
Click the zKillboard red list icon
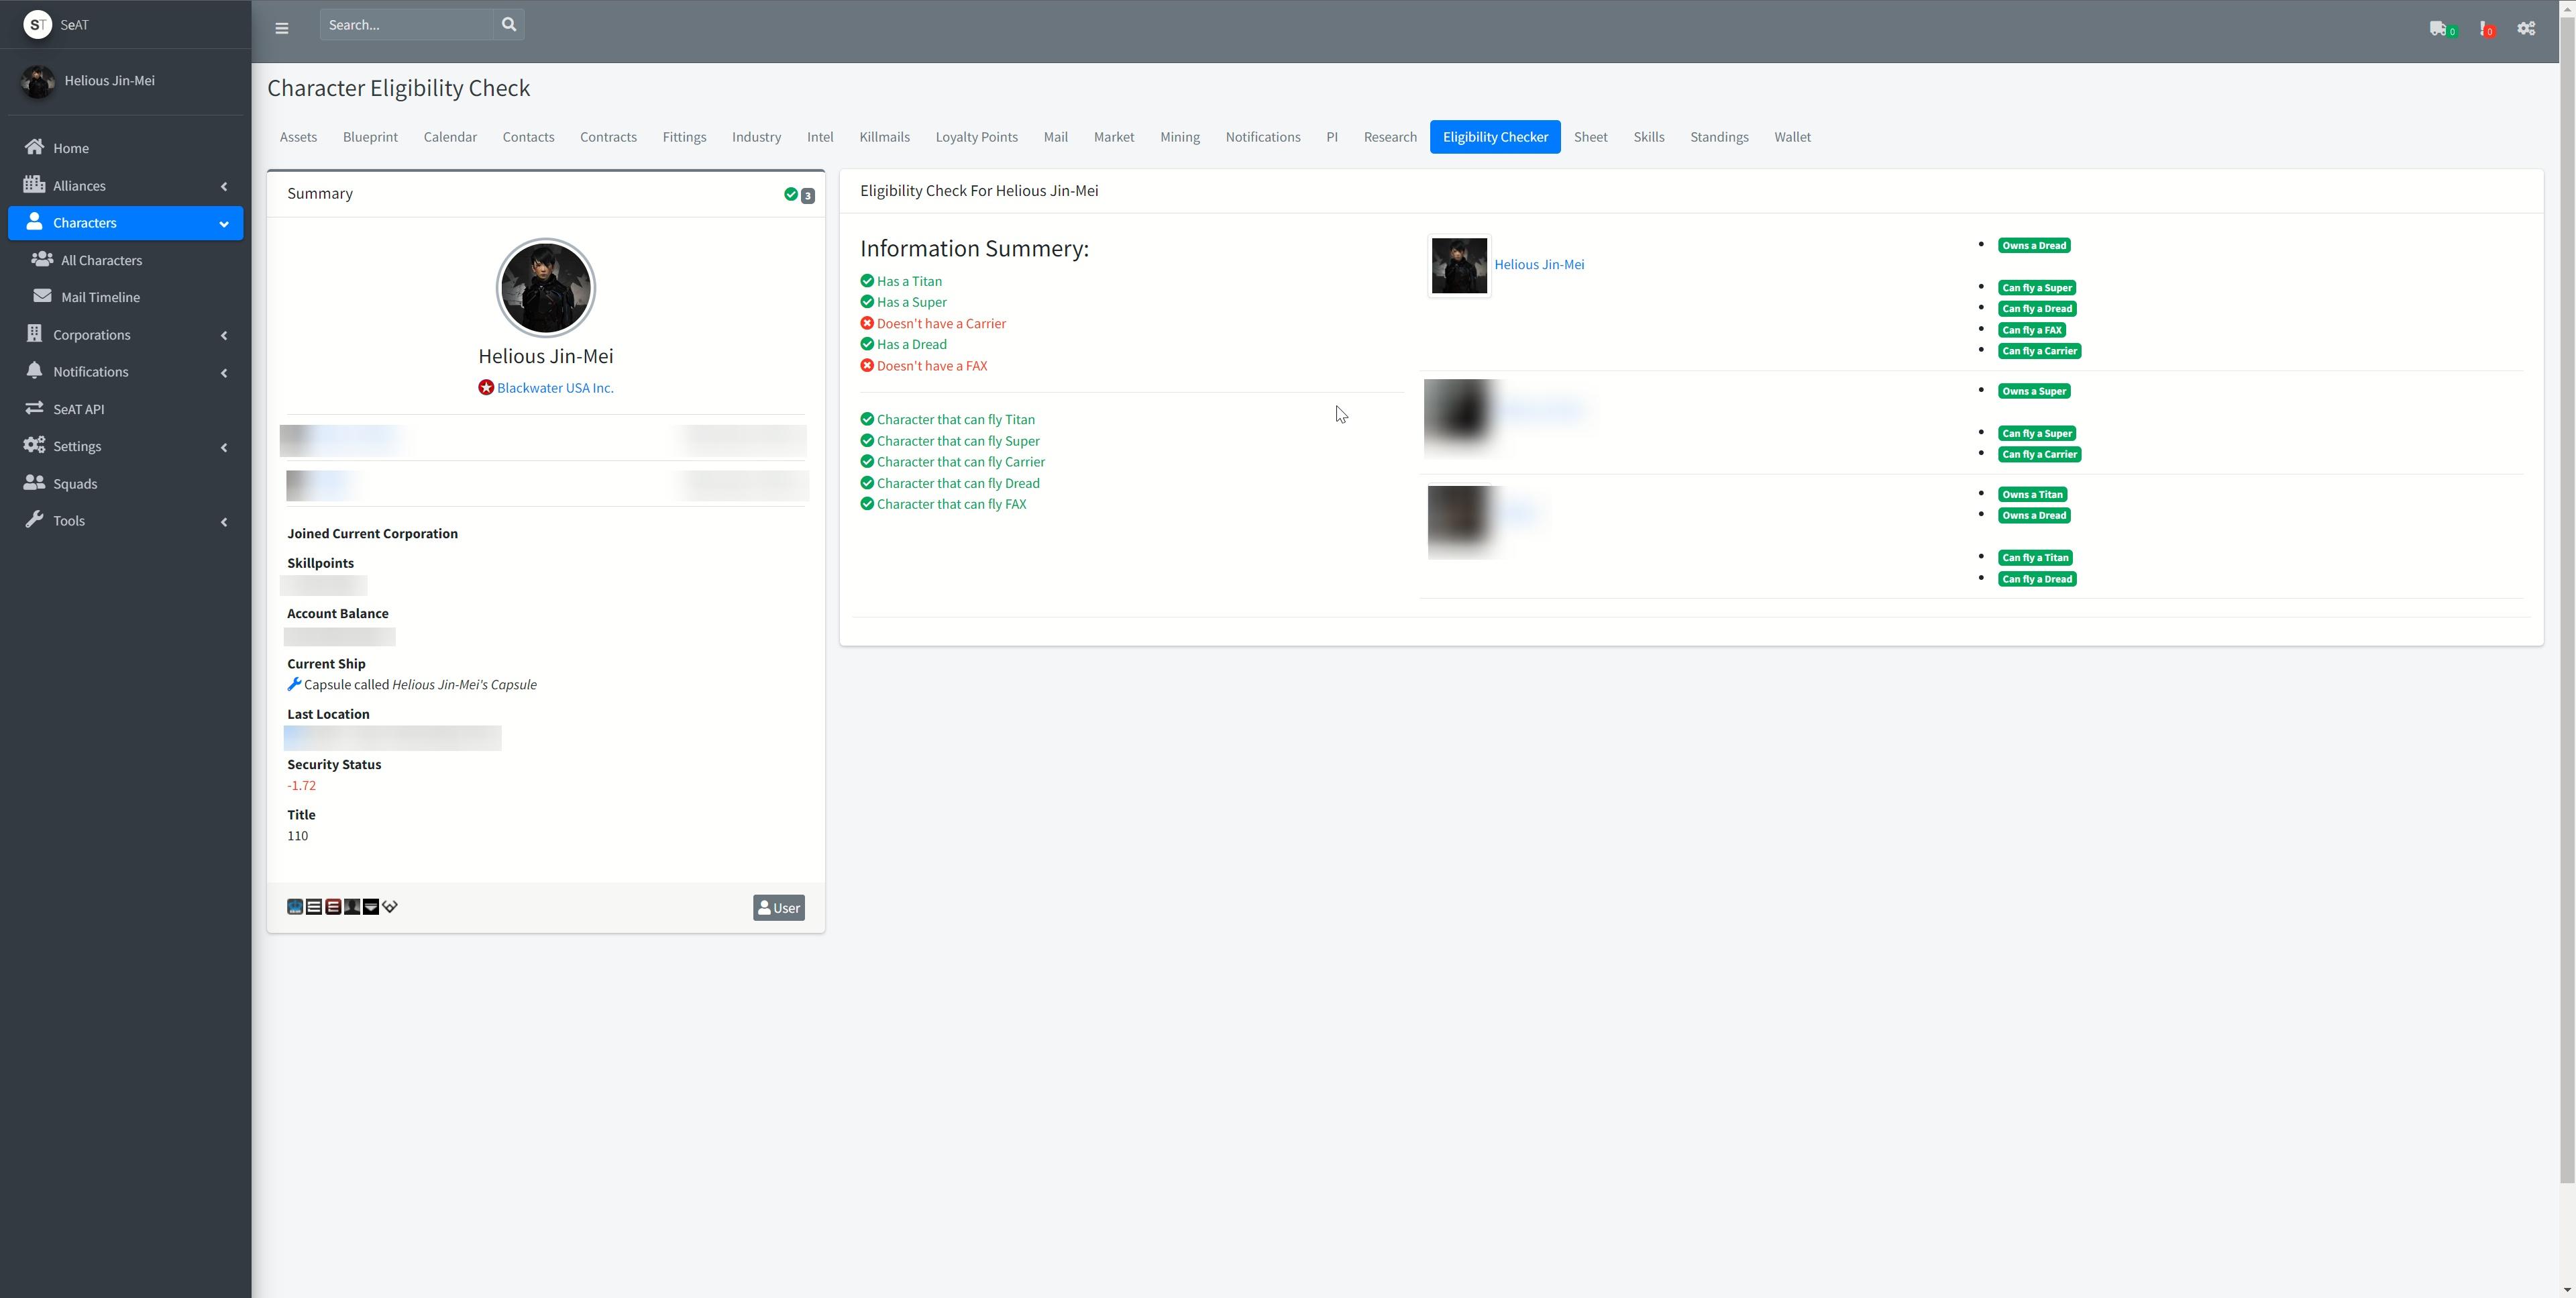(x=333, y=907)
